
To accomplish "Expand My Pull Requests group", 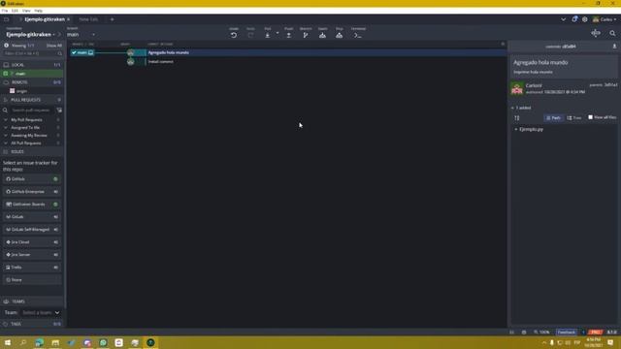I will click(32, 119).
